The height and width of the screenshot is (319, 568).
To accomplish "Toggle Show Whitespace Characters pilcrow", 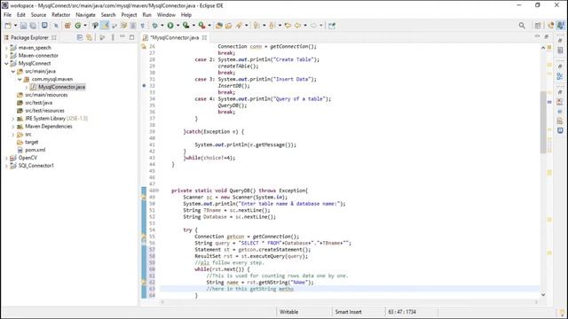I will 142,26.
